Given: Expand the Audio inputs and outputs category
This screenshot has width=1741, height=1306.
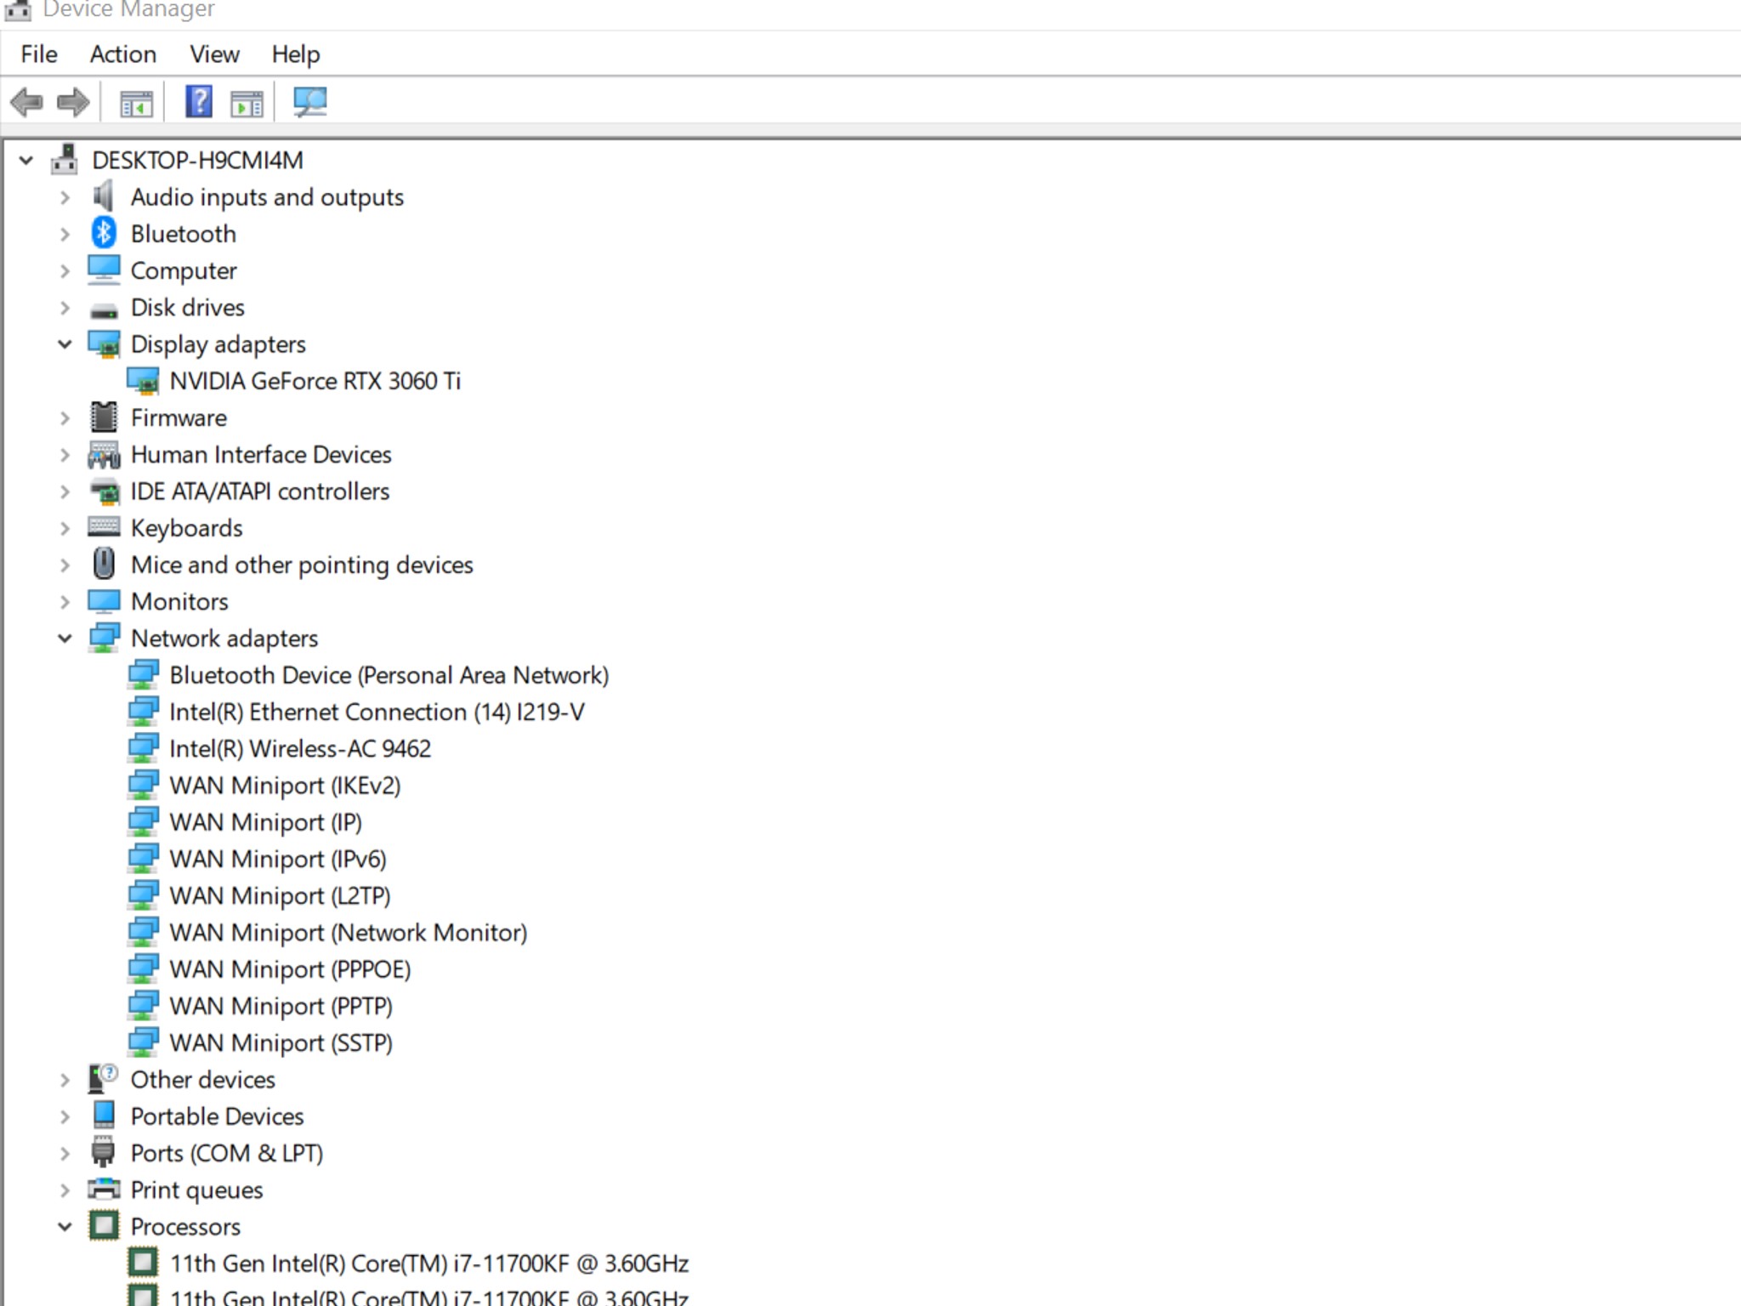Looking at the screenshot, I should click(65, 197).
